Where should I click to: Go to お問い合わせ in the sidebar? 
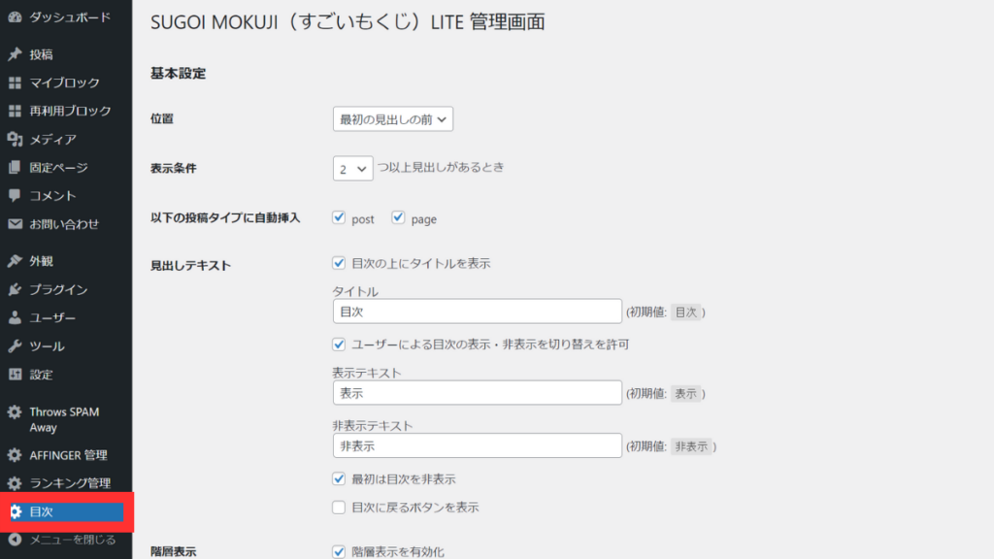[66, 224]
